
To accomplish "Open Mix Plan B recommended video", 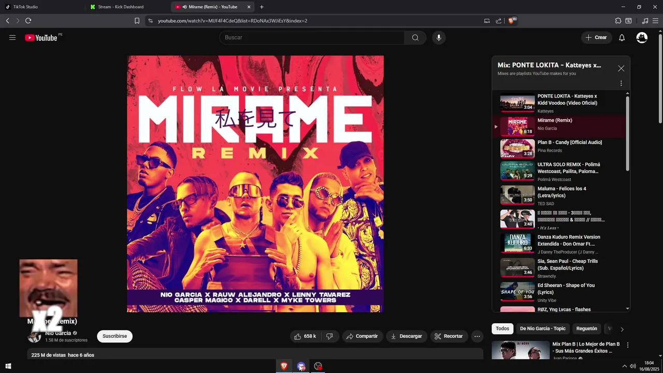I will pyautogui.click(x=557, y=350).
